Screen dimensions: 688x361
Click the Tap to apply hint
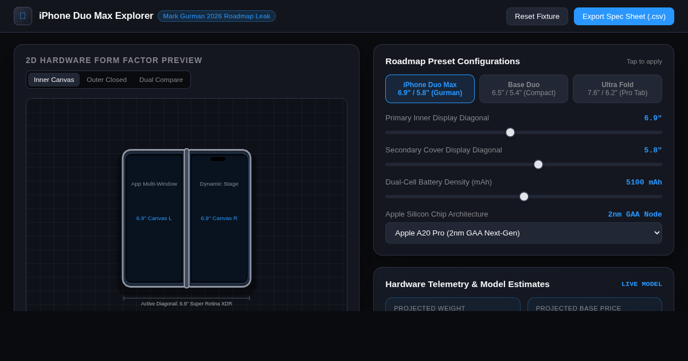[x=644, y=61]
